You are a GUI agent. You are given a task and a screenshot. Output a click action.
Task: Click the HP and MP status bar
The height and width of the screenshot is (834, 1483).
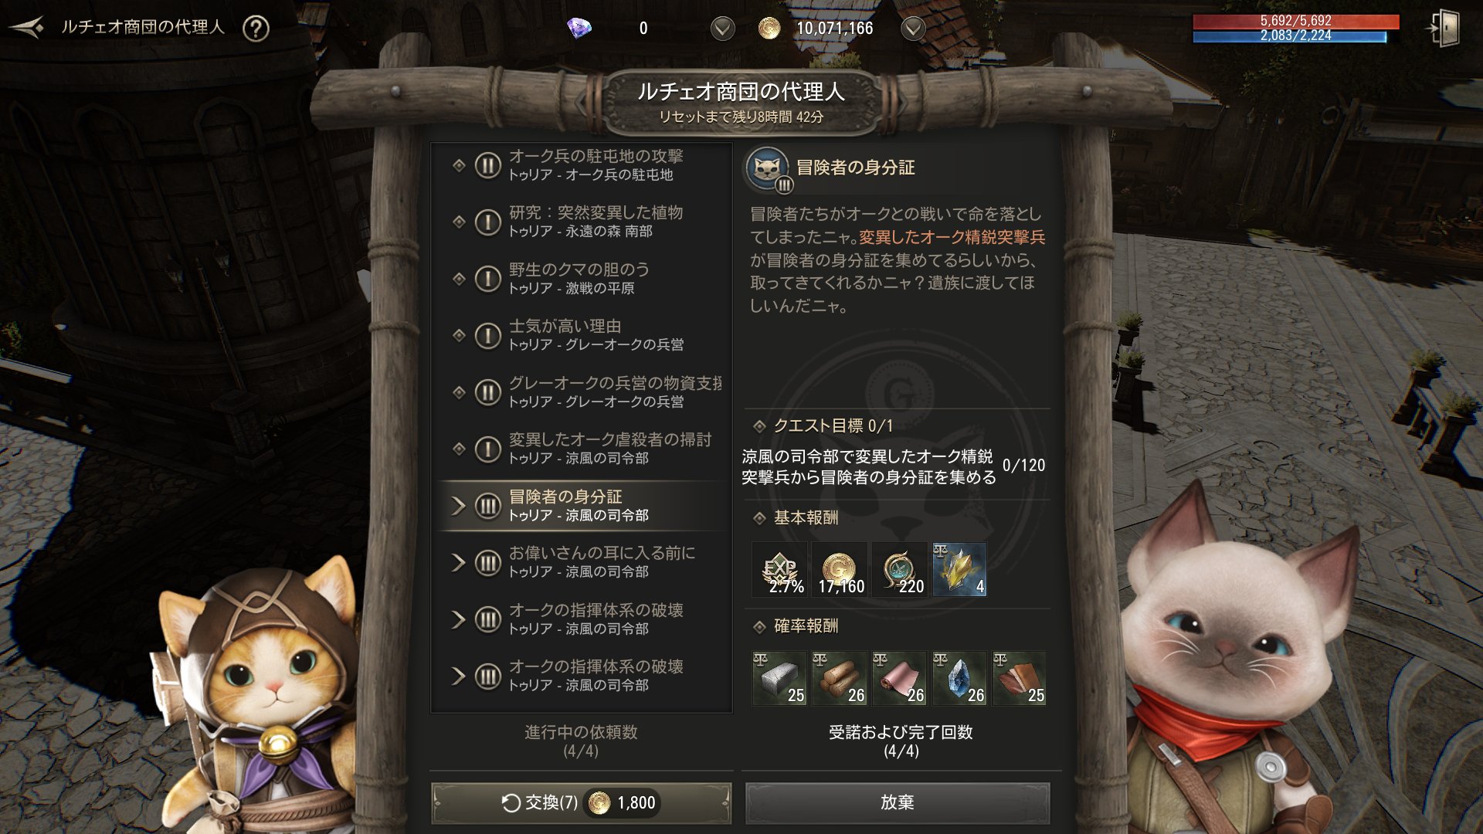1296,29
